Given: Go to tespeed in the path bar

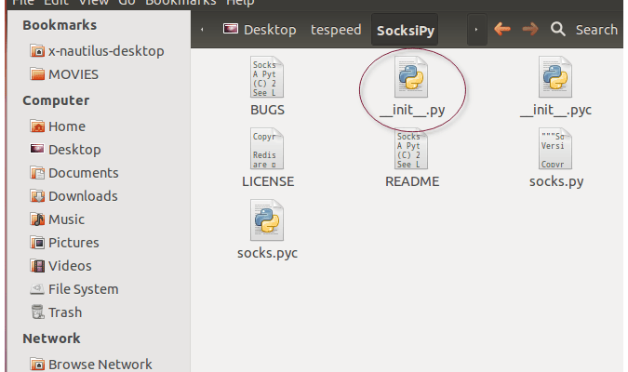Looking at the screenshot, I should tap(336, 30).
